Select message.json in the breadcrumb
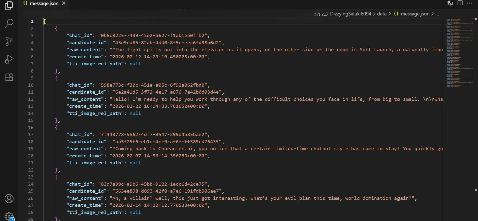This screenshot has height=221, width=478. click(x=415, y=14)
